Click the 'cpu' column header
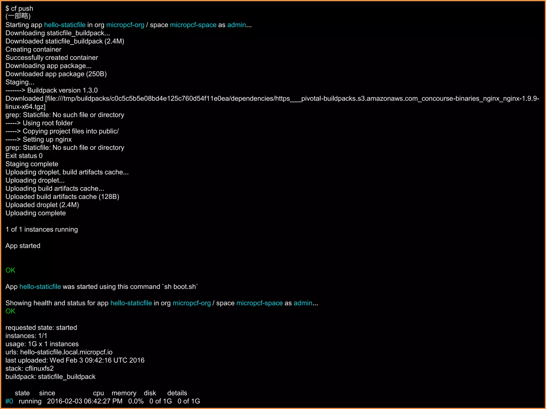The image size is (546, 409). pos(99,393)
